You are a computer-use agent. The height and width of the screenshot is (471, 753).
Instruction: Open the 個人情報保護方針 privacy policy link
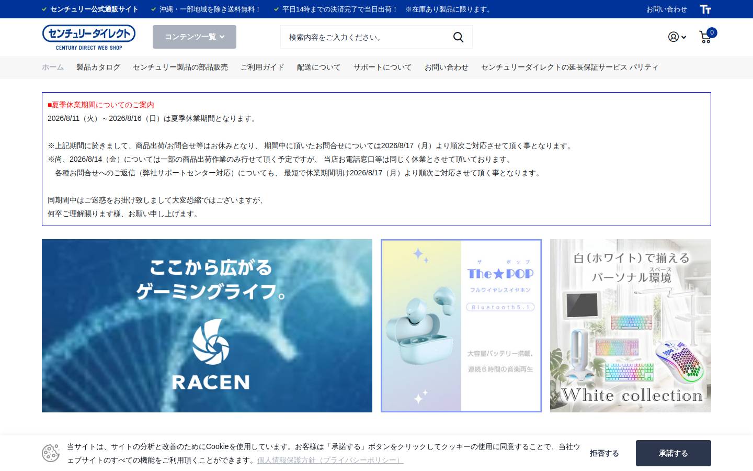330,460
